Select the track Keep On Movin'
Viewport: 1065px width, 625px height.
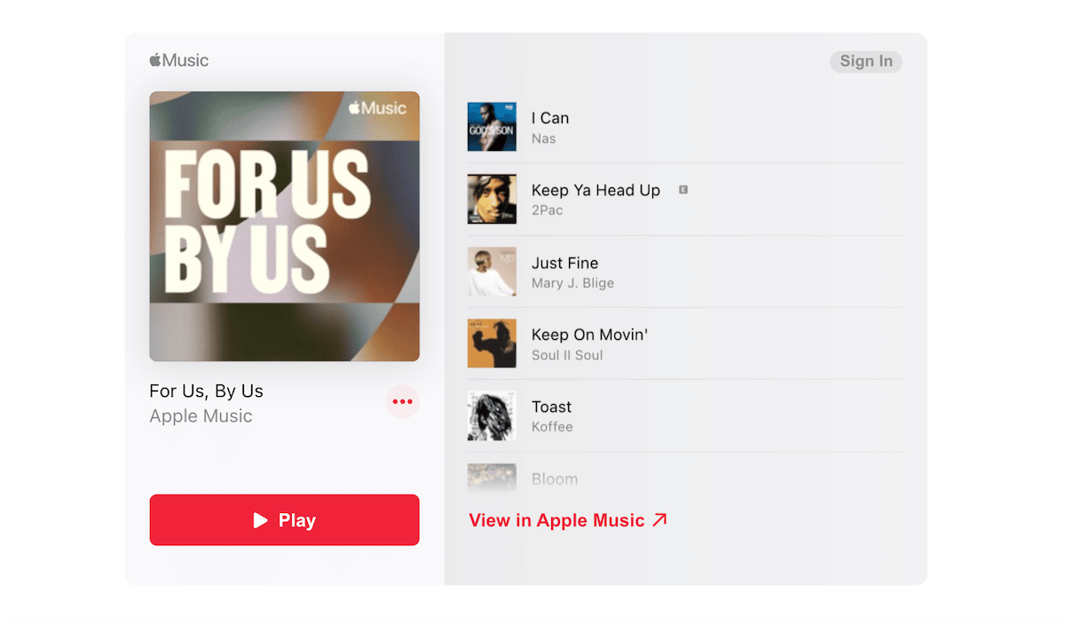[686, 344]
